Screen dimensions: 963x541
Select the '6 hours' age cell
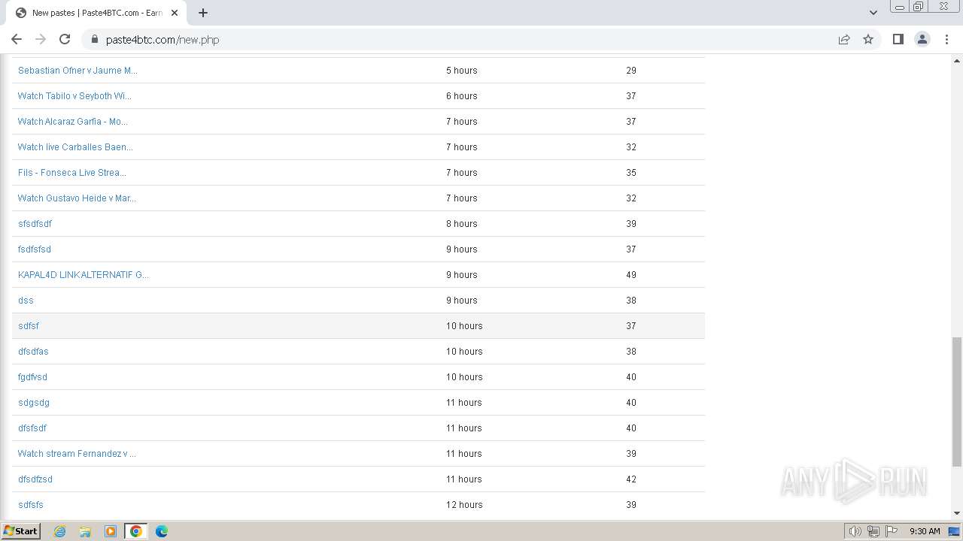462,96
